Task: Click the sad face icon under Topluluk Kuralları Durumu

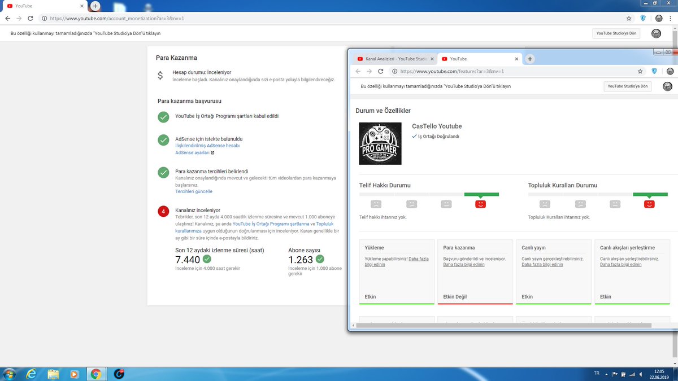Action: coord(545,204)
